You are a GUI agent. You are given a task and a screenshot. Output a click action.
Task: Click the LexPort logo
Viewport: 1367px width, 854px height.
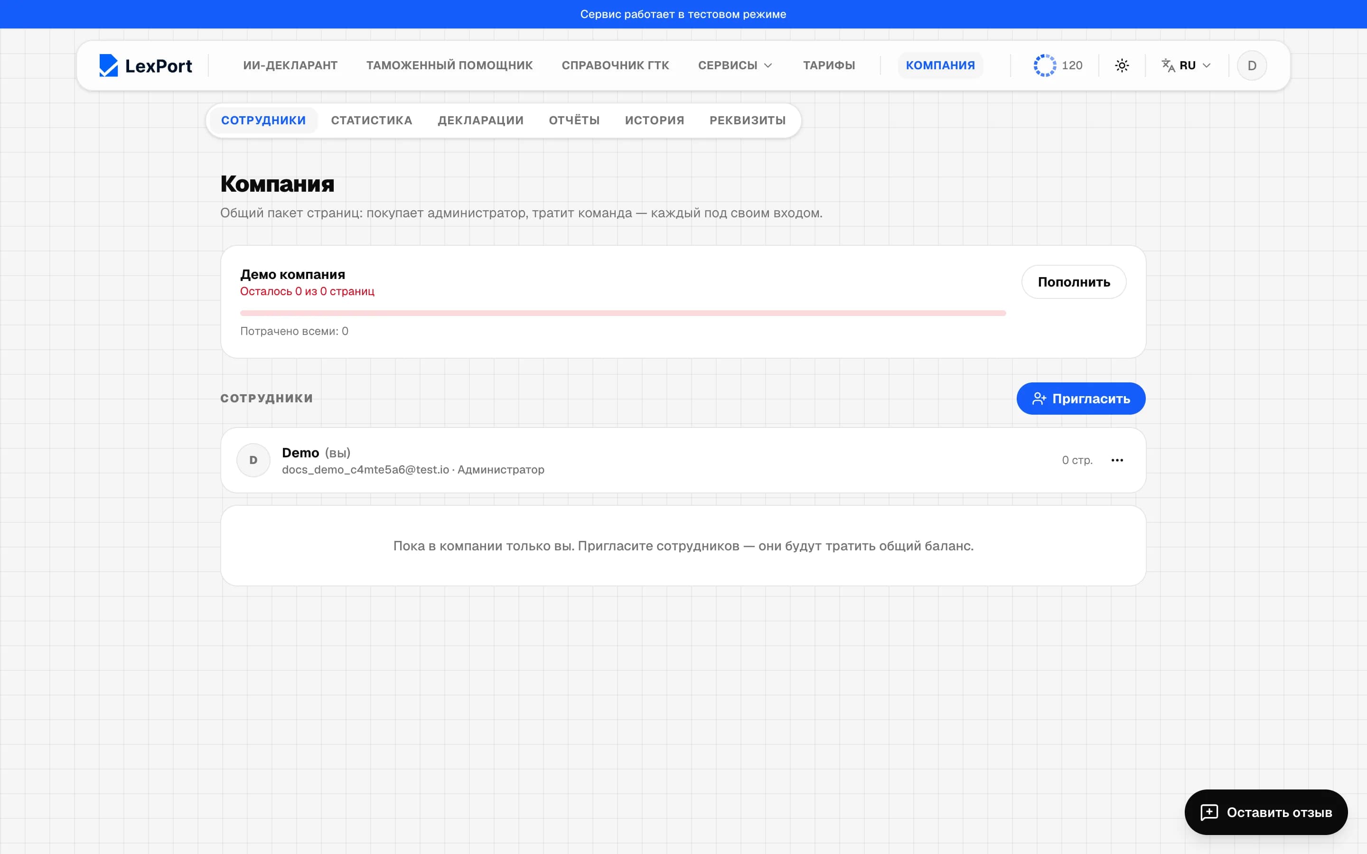pyautogui.click(x=145, y=65)
